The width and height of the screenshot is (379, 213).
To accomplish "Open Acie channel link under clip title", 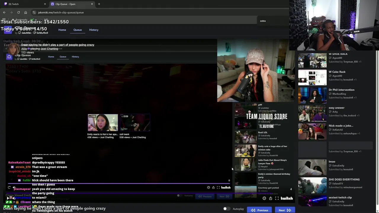I will 24,49.
